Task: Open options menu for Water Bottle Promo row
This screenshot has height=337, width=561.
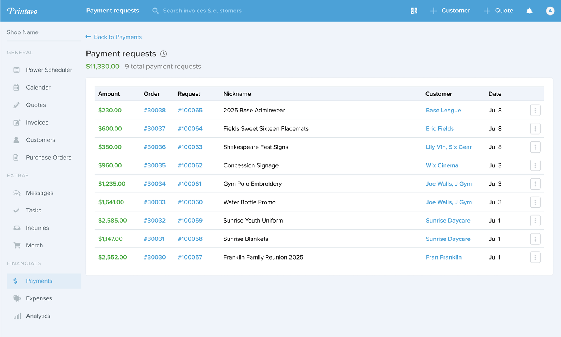Action: pos(535,202)
